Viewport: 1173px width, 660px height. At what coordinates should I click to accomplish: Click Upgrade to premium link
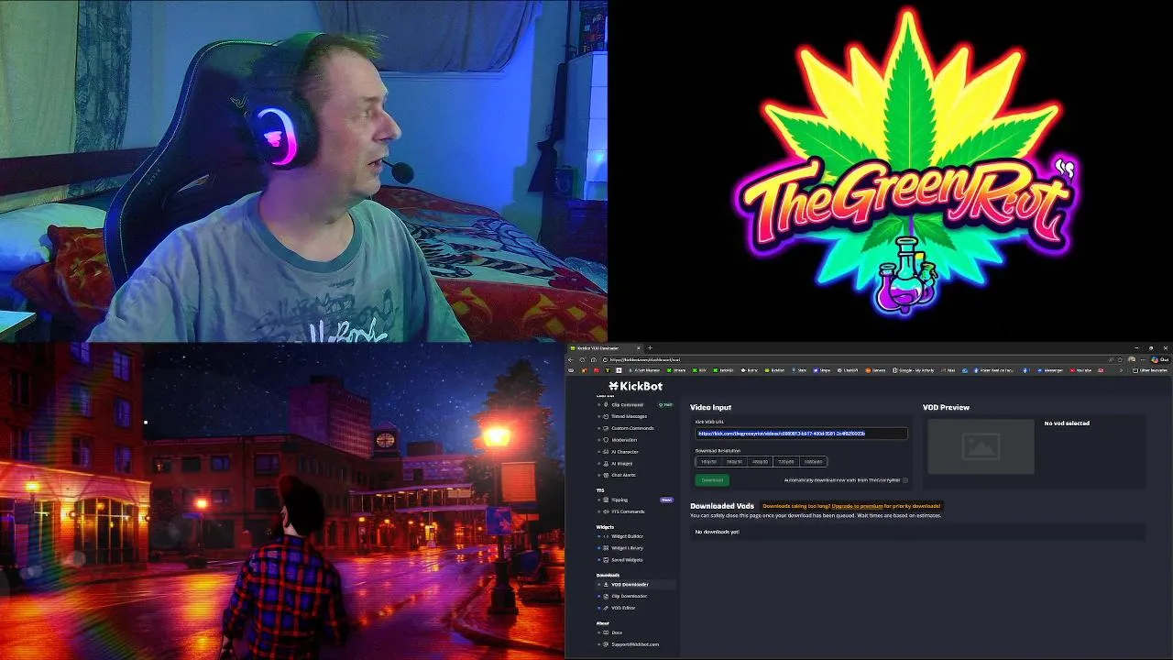coord(857,506)
